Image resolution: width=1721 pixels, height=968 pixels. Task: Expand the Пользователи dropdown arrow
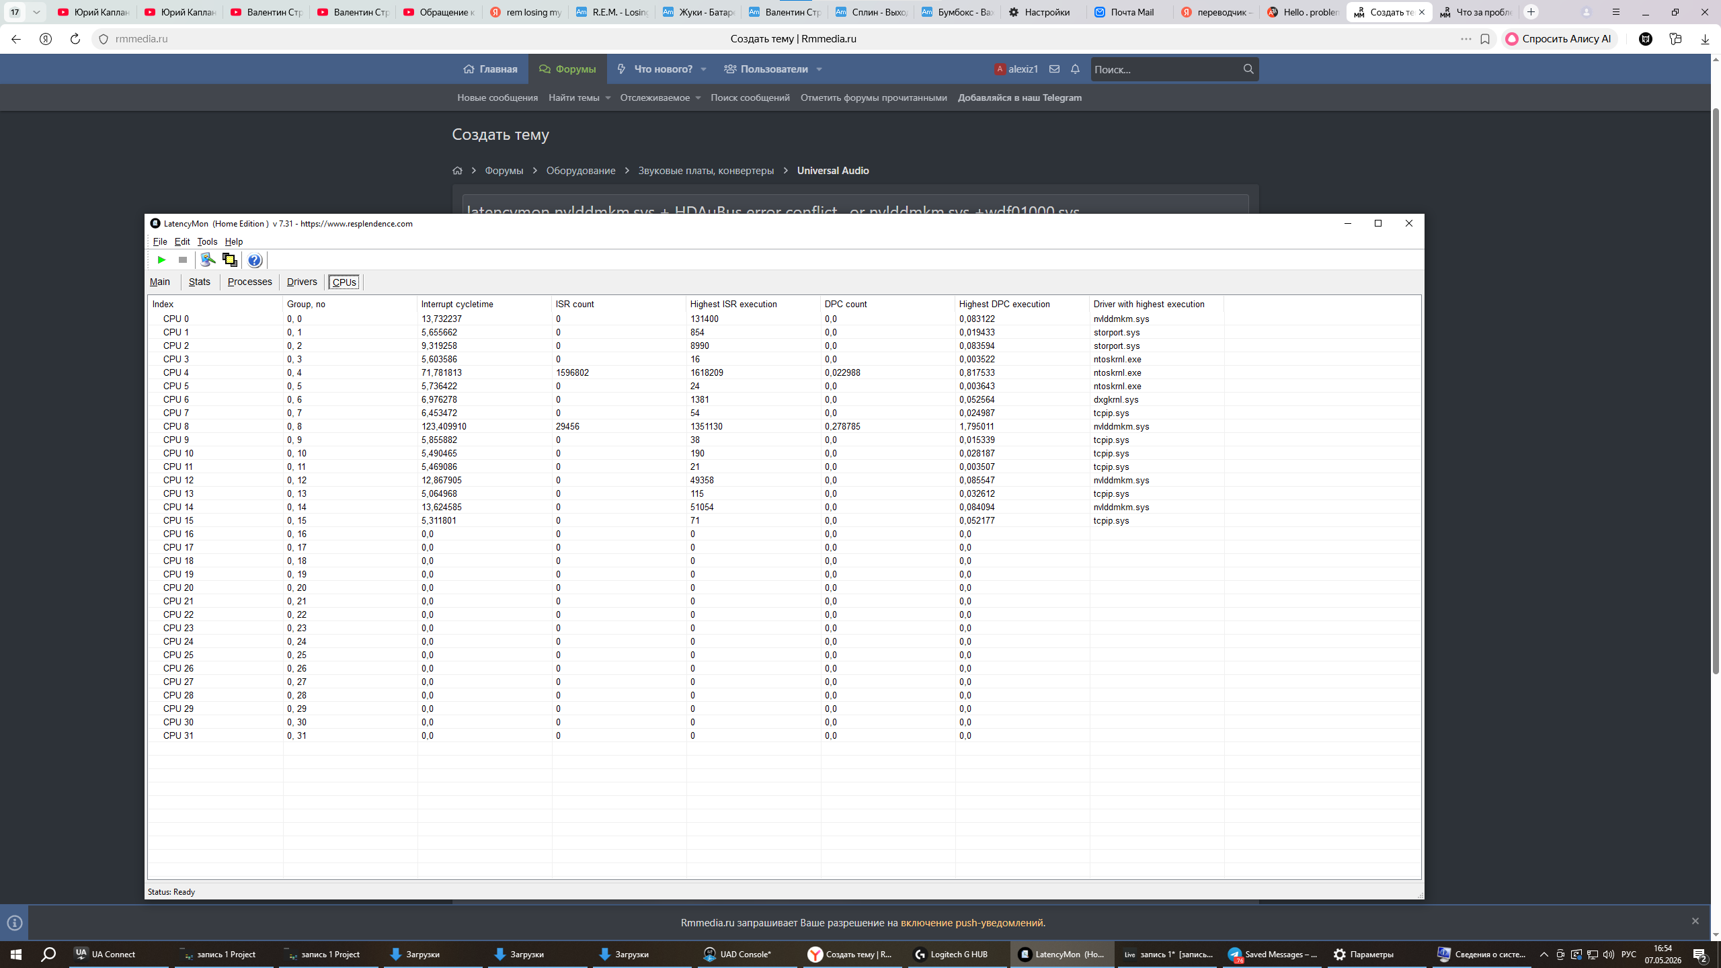click(819, 69)
